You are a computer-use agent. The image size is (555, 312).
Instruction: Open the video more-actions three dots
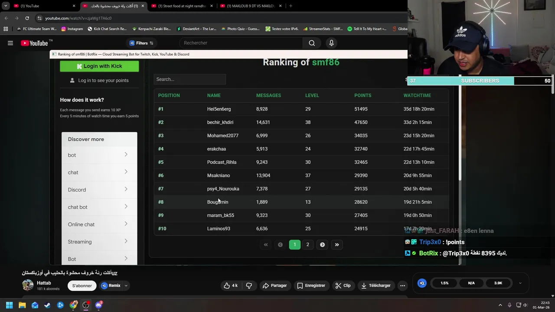click(x=402, y=286)
